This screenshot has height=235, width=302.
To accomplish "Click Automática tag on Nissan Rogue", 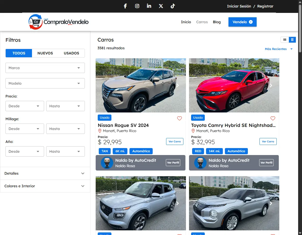I will 141,151.
